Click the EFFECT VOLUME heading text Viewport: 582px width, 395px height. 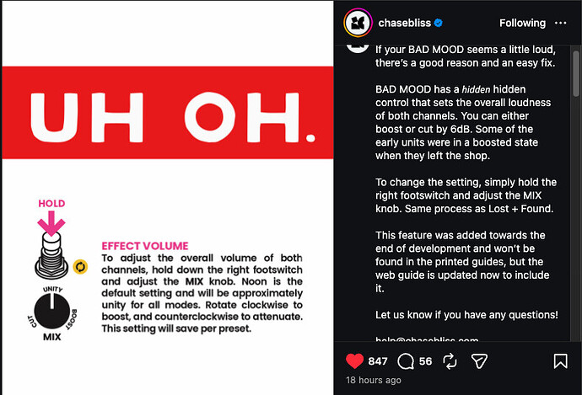click(x=145, y=246)
